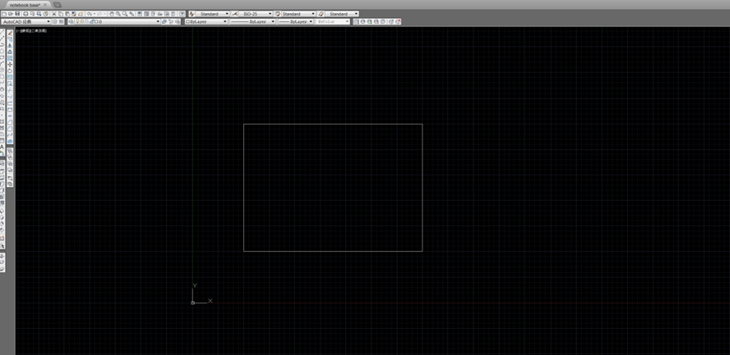Click the viewport label in drawing corner
The height and width of the screenshot is (355, 730).
pyautogui.click(x=31, y=30)
